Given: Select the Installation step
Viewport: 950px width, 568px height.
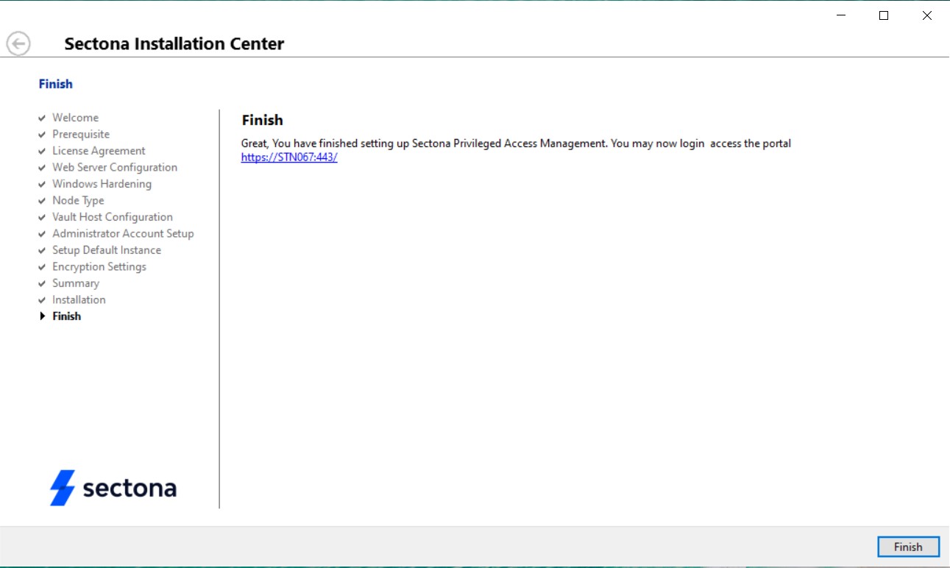Looking at the screenshot, I should [79, 299].
